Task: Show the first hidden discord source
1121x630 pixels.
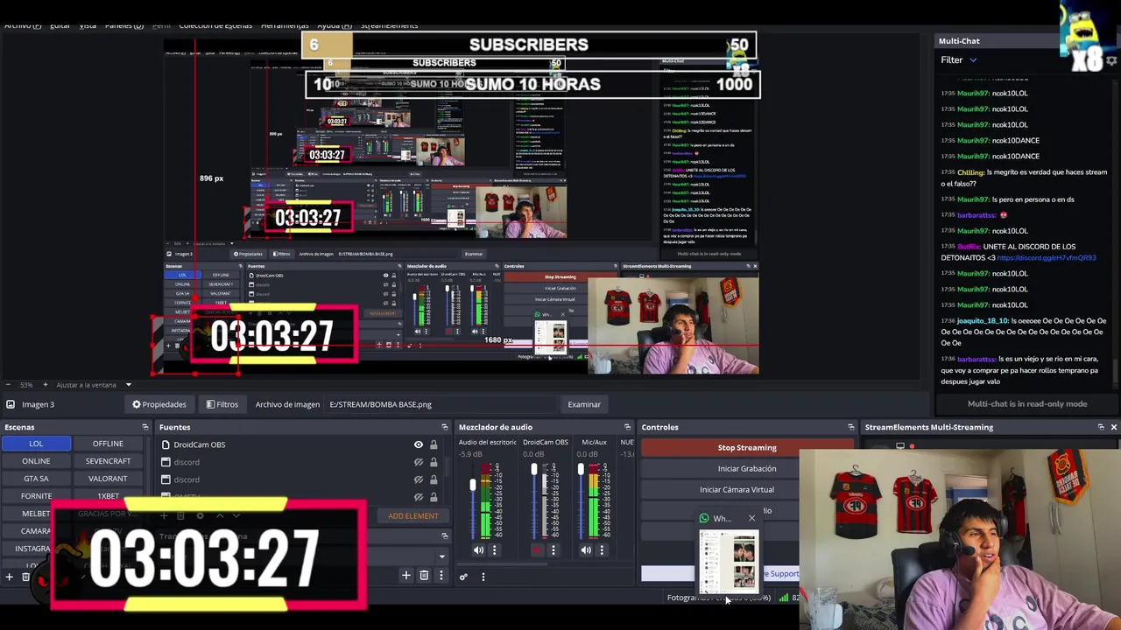Action: coord(419,462)
